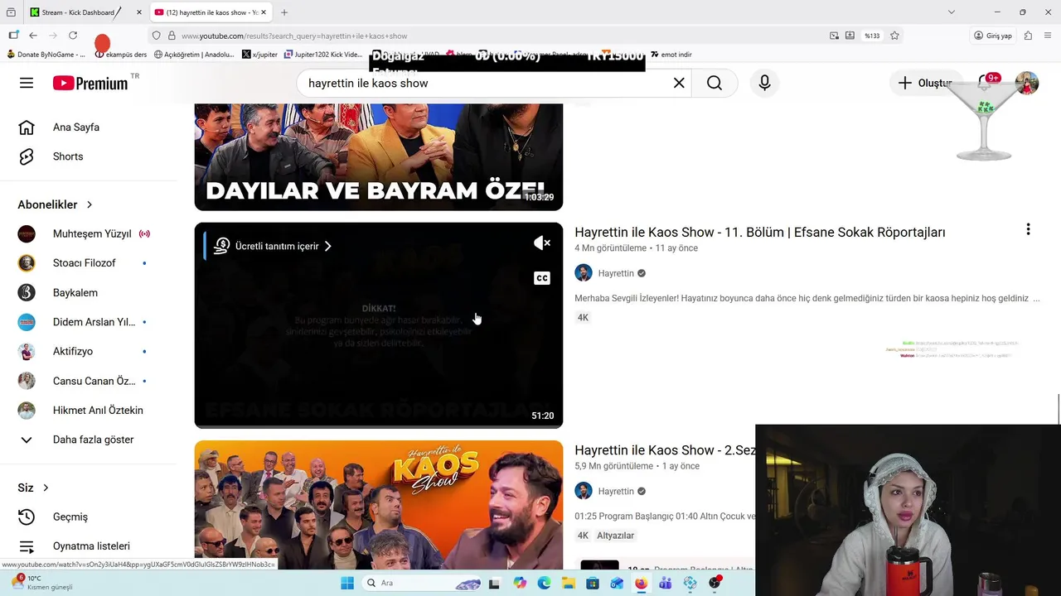Bookmark this page with the star
The image size is (1061, 596).
tap(894, 36)
